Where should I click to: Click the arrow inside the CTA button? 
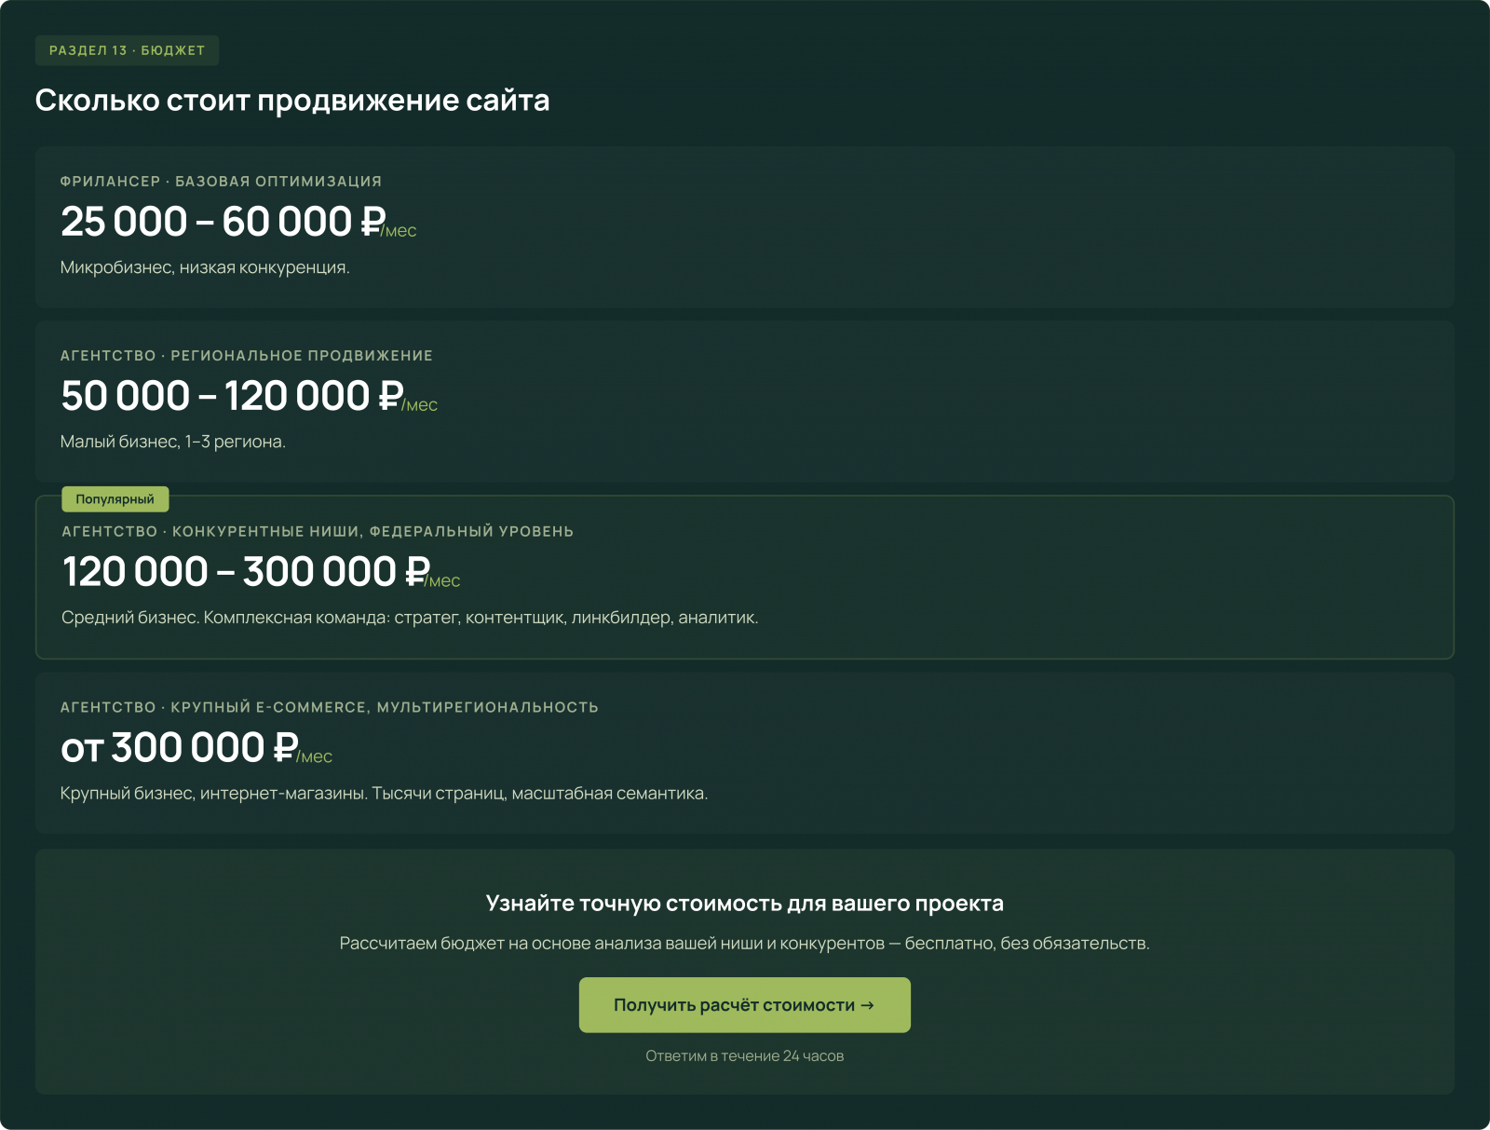[868, 1004]
